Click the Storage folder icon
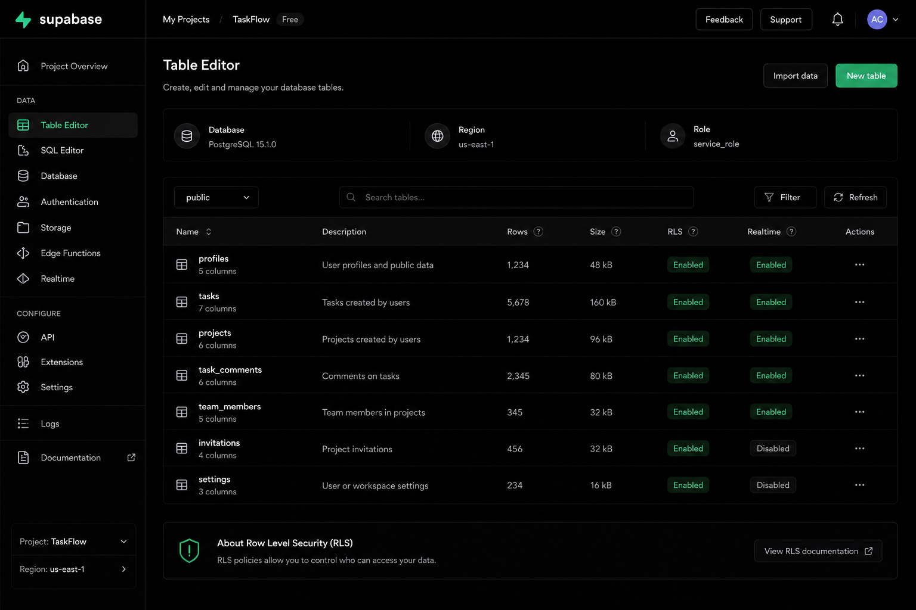 pos(23,228)
